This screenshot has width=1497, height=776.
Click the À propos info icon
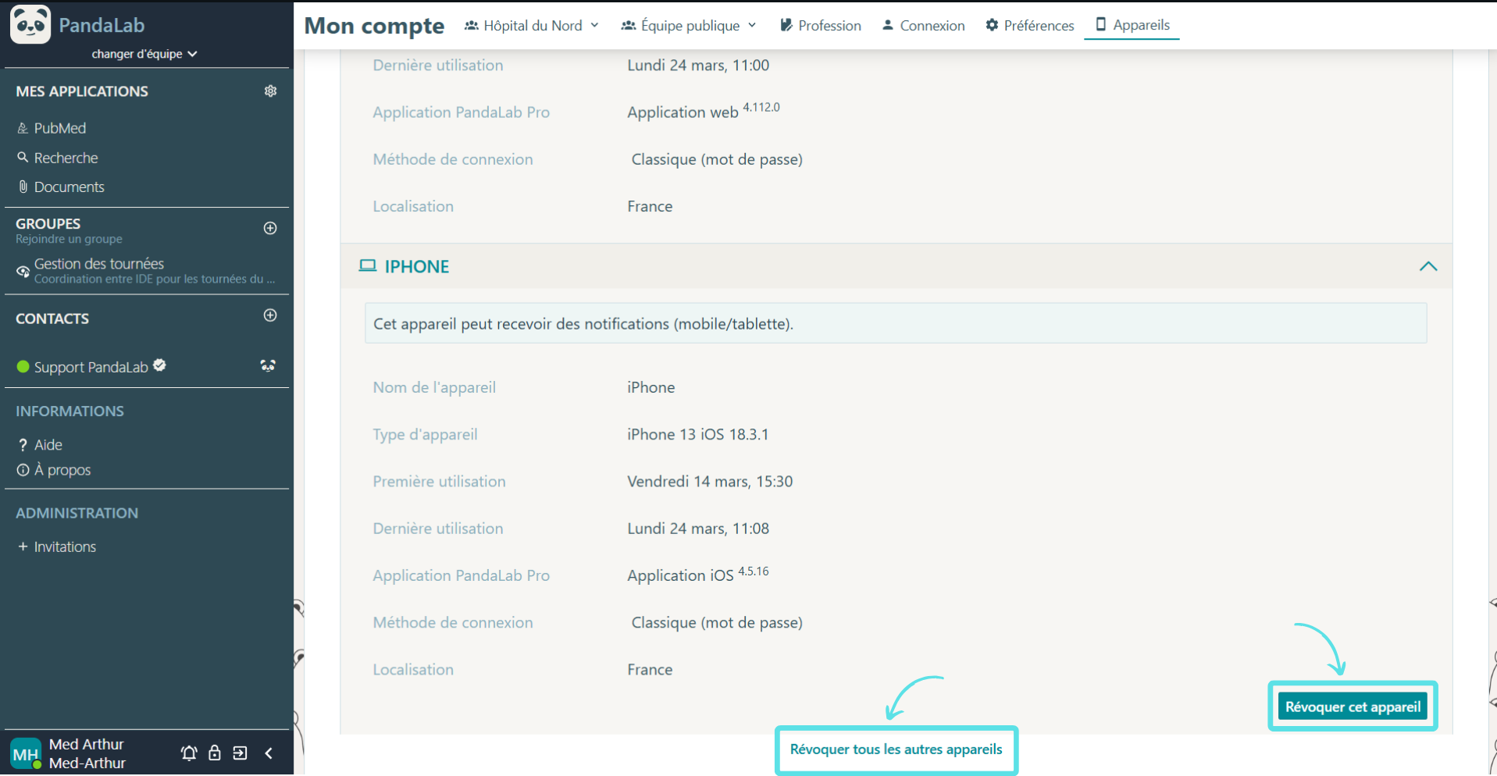23,470
